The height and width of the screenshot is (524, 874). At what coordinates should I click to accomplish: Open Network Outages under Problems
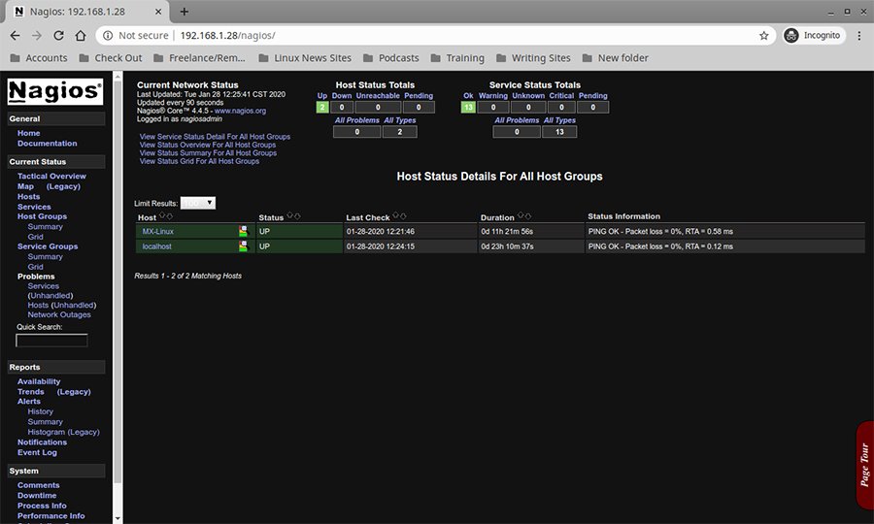click(59, 314)
